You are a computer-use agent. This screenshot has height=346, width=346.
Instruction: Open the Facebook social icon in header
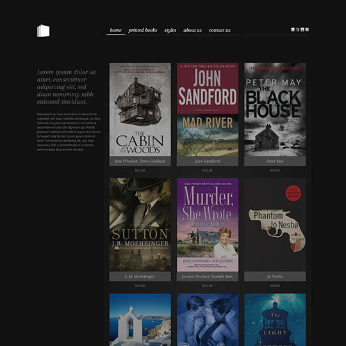pos(297,29)
